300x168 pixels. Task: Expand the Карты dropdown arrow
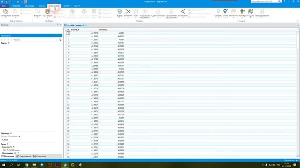(x=8, y=43)
